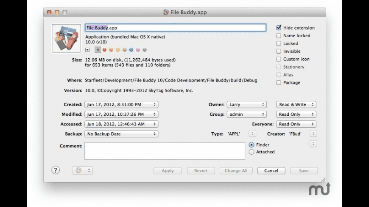The height and width of the screenshot is (207, 369).
Task: Check the Package checkbox
Action: (x=279, y=82)
